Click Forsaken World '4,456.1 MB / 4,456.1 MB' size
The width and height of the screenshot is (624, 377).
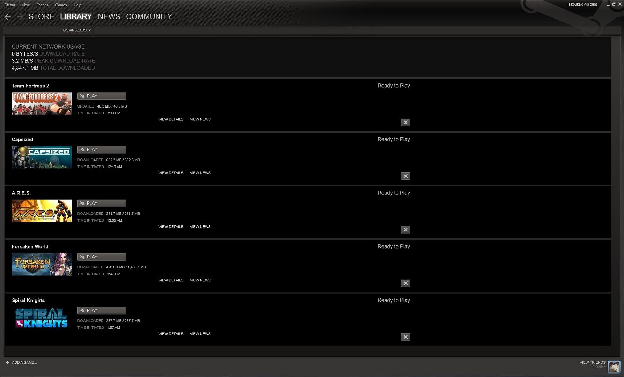click(x=126, y=267)
